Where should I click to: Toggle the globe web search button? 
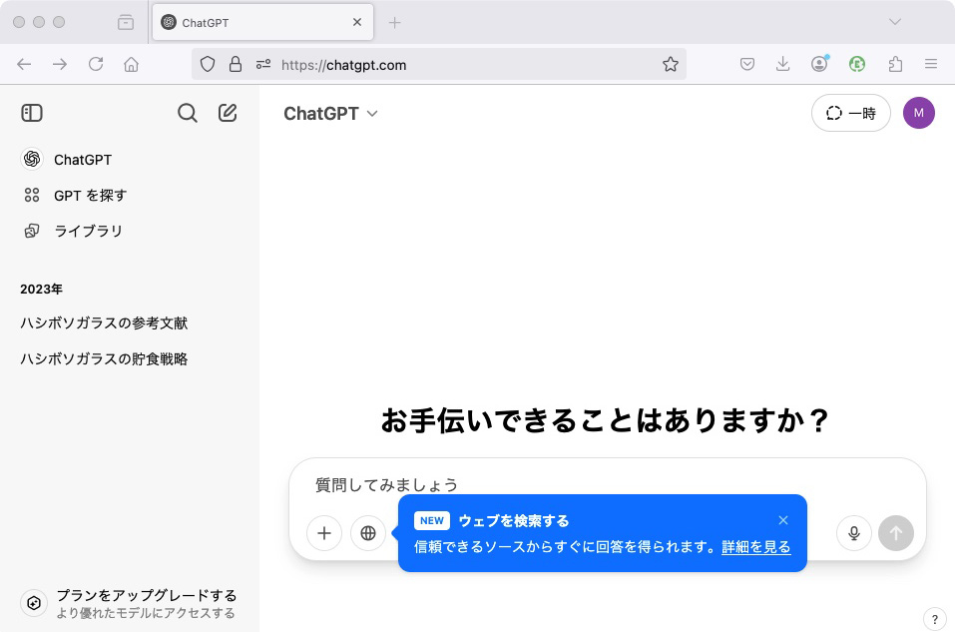(367, 533)
